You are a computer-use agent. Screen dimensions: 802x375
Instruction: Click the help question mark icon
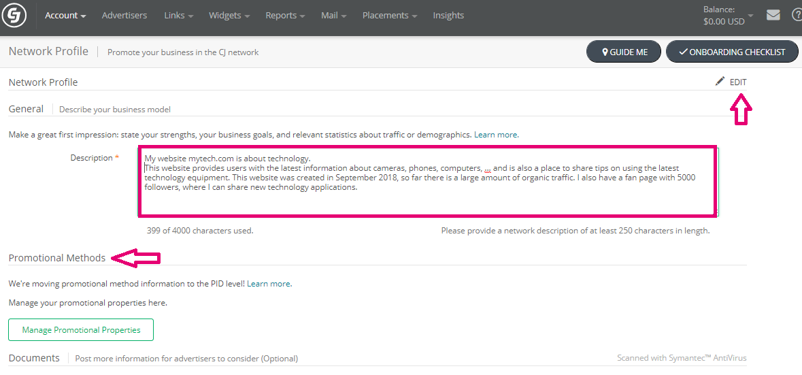797,15
